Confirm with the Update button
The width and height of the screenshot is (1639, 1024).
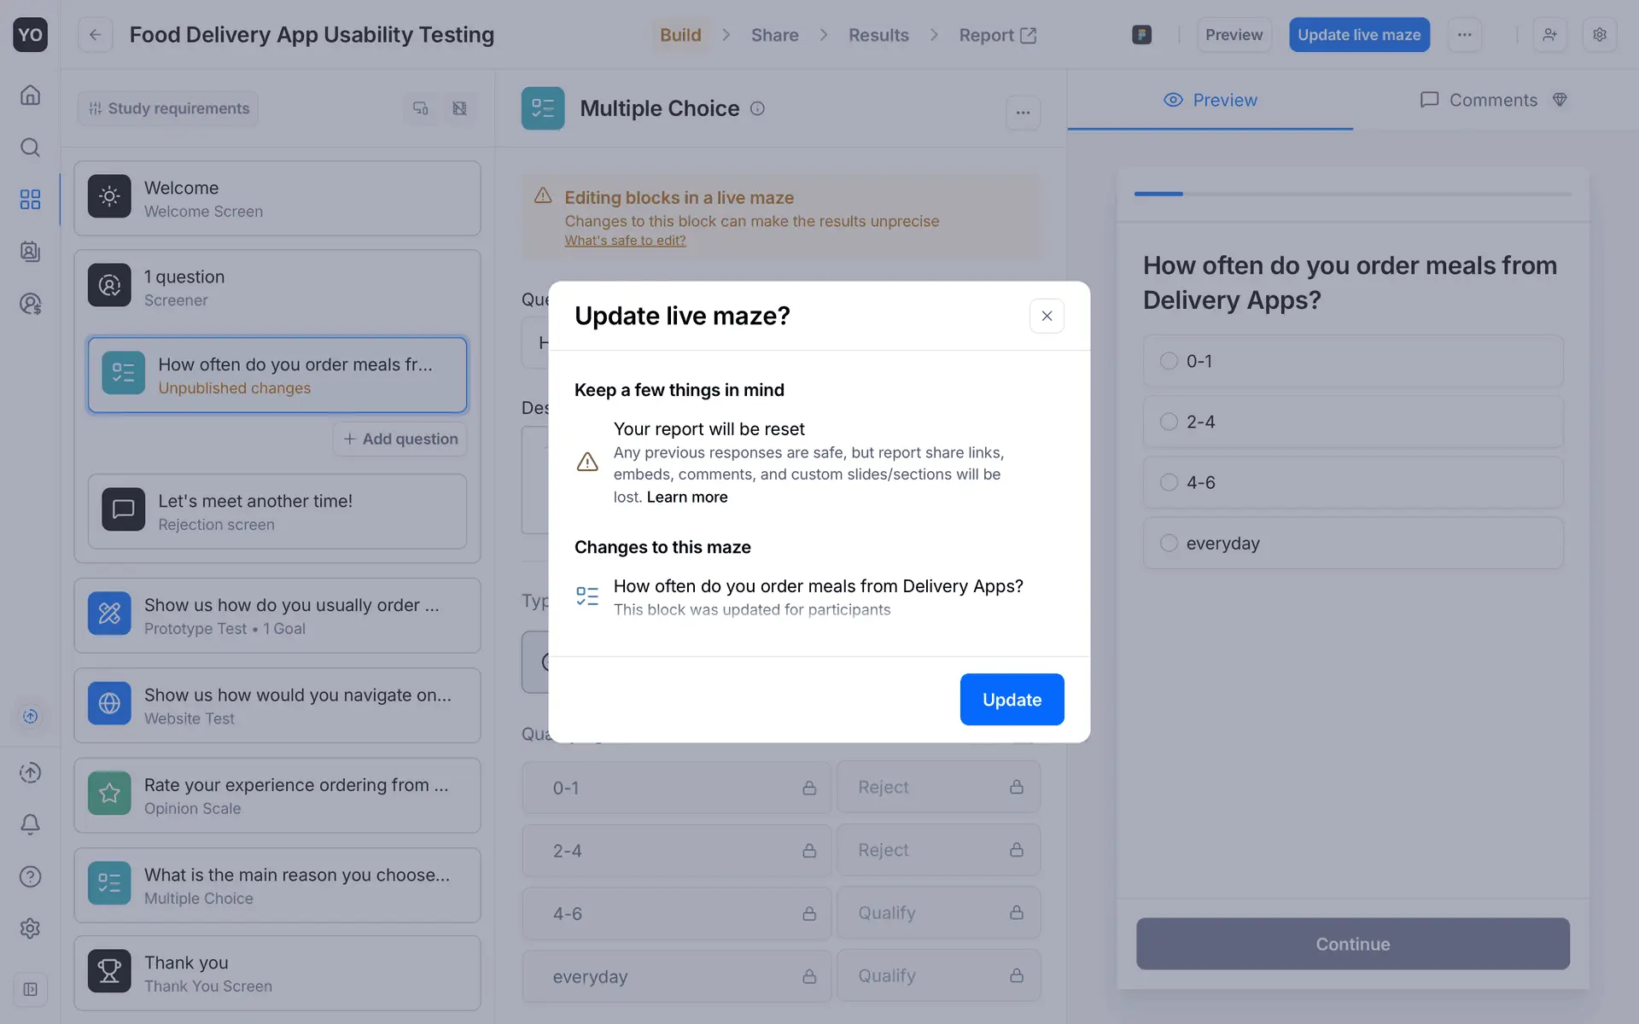tap(1012, 700)
